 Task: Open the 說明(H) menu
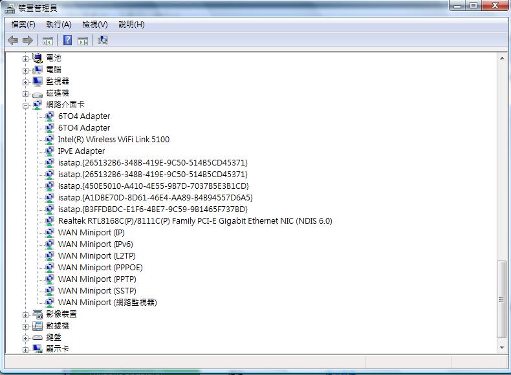tap(132, 25)
